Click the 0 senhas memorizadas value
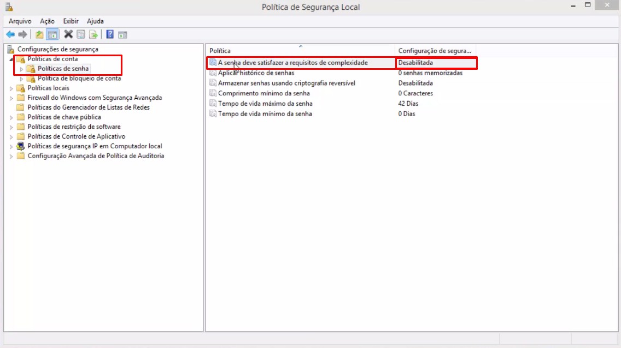Image resolution: width=621 pixels, height=348 pixels. click(x=431, y=73)
